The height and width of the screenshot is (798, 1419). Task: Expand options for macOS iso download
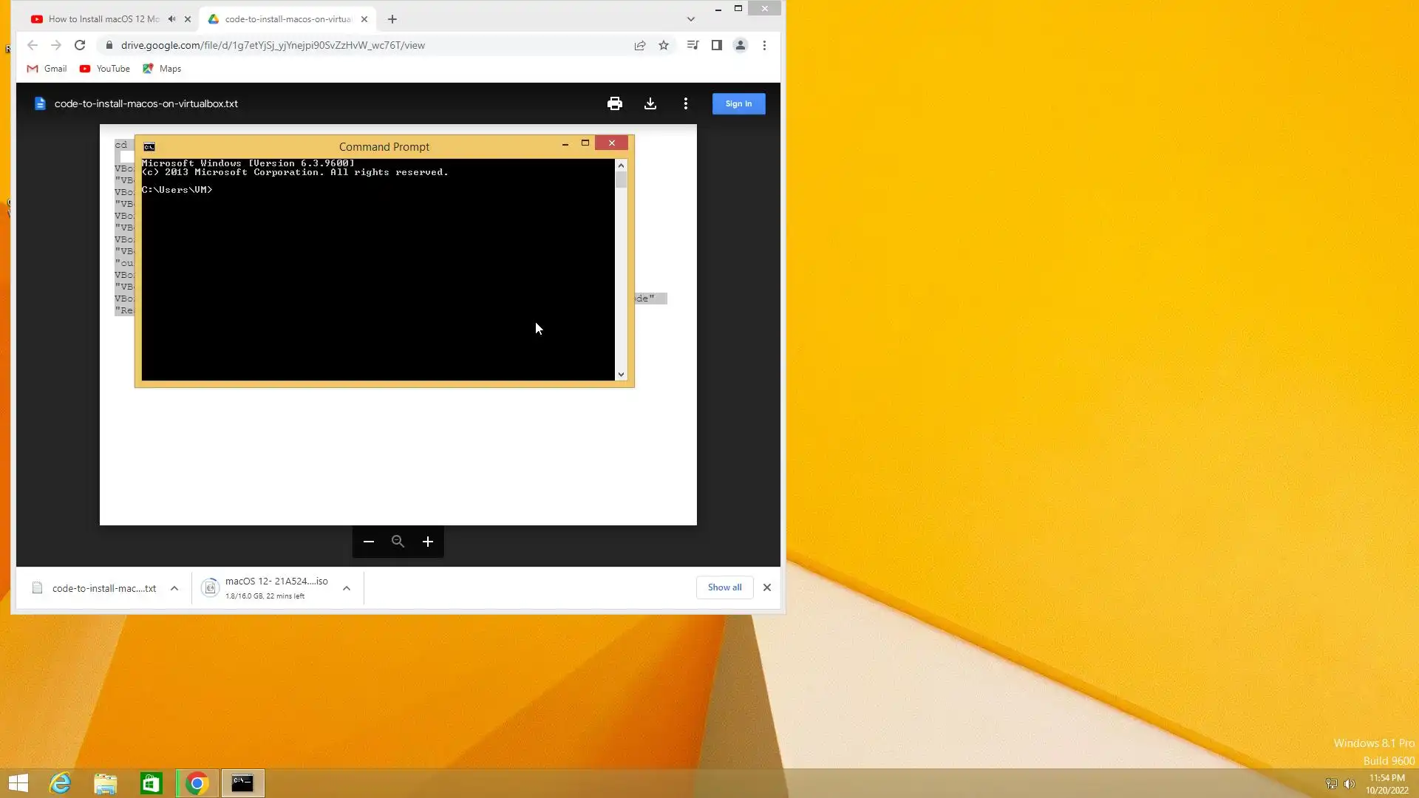coord(347,588)
